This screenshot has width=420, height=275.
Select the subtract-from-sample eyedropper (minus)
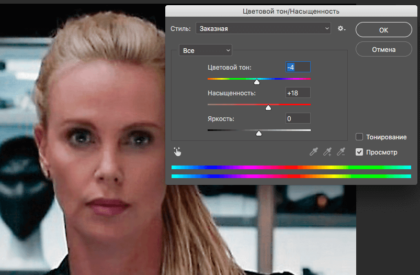(x=341, y=152)
